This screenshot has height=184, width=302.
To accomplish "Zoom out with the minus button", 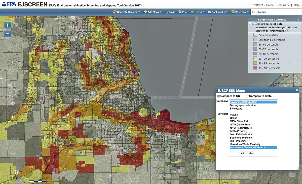I will pos(8,33).
